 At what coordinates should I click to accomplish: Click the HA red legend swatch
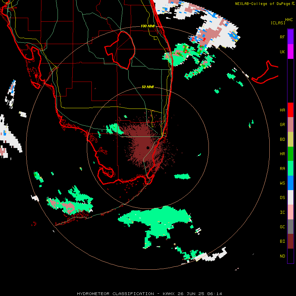click(290, 110)
